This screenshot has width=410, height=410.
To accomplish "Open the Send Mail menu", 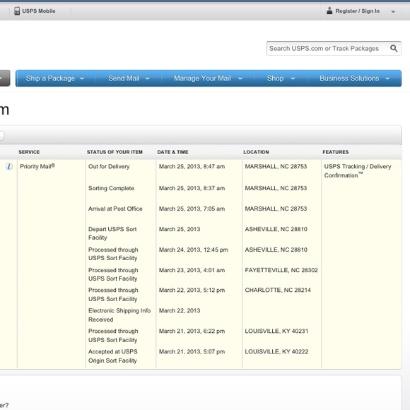I will (x=124, y=78).
